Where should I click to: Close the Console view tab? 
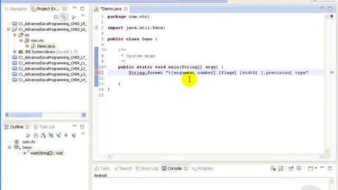[x=186, y=169]
